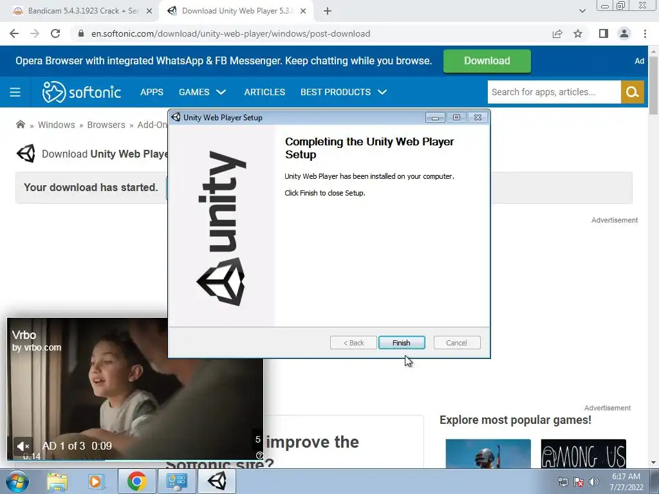Switch to Chrome in the taskbar
Image resolution: width=659 pixels, height=494 pixels.
pyautogui.click(x=136, y=481)
